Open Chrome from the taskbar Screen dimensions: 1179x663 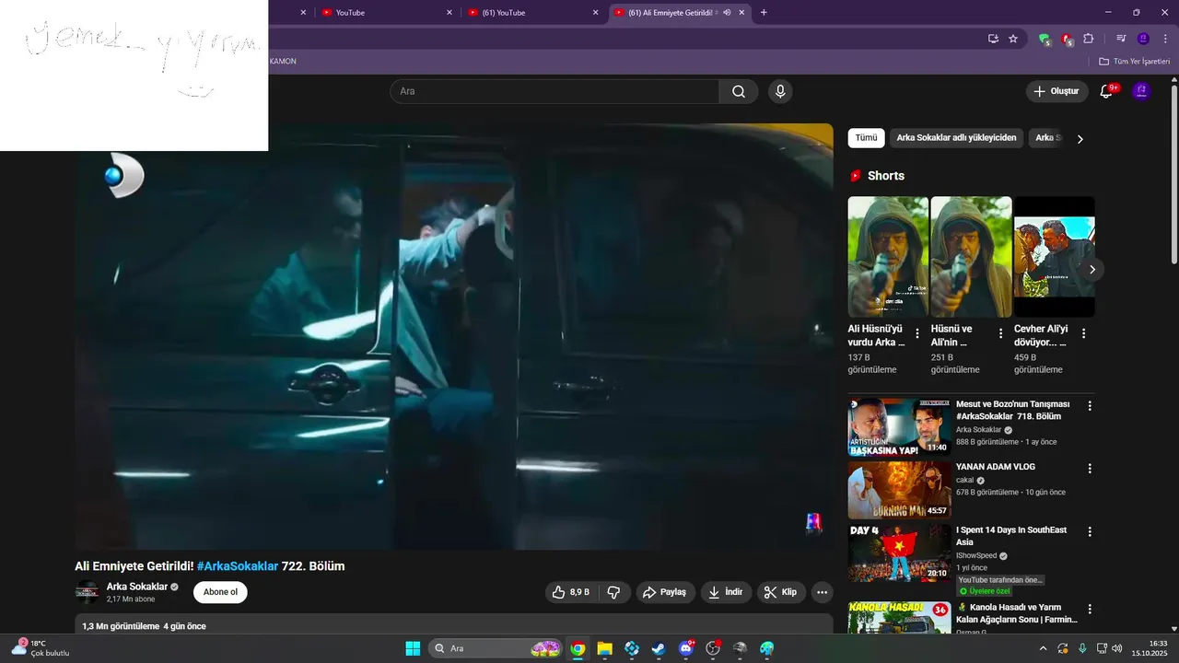[578, 648]
